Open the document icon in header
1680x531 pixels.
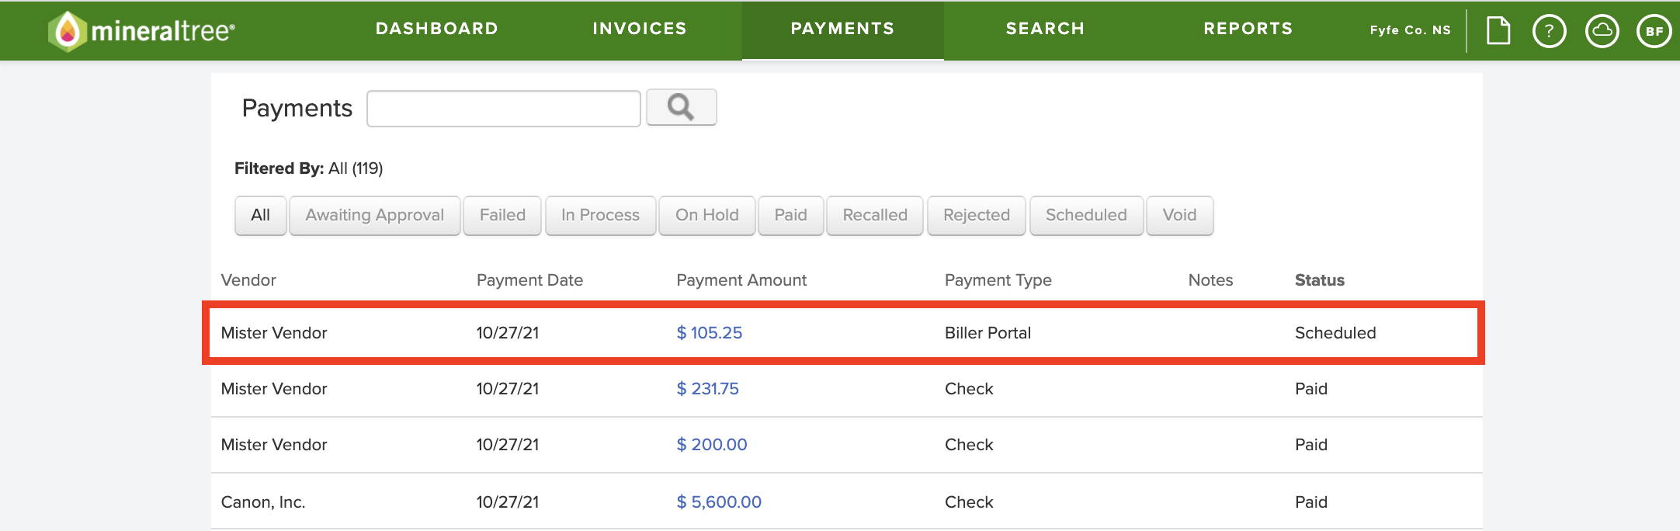click(1498, 31)
